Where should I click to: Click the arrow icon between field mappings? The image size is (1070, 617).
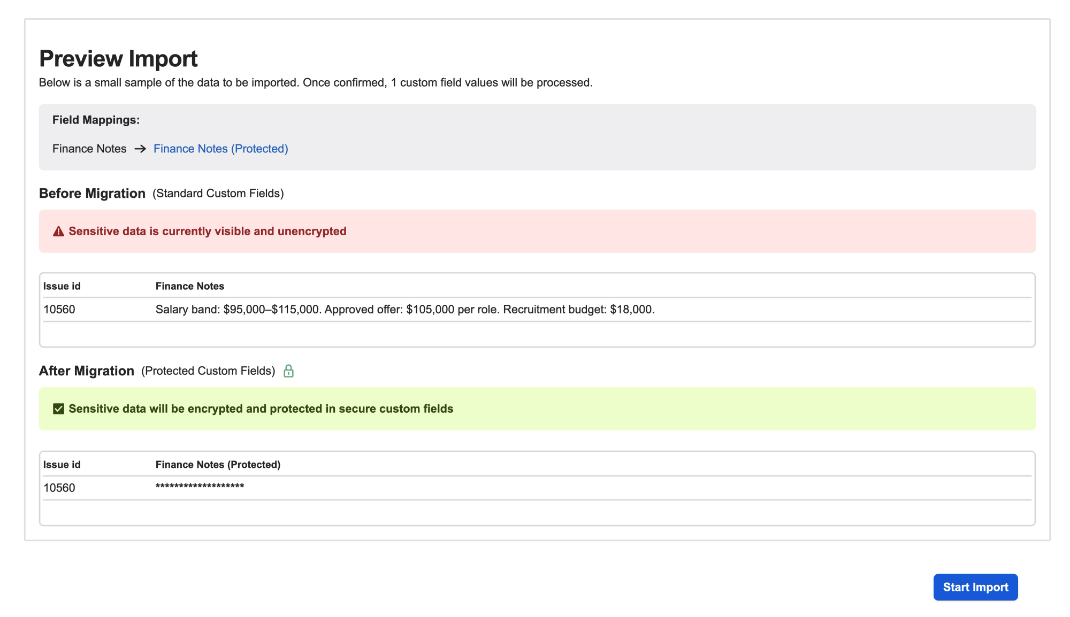pos(140,149)
